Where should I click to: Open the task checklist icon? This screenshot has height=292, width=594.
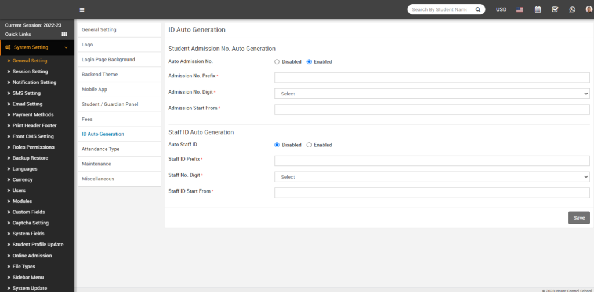555,9
